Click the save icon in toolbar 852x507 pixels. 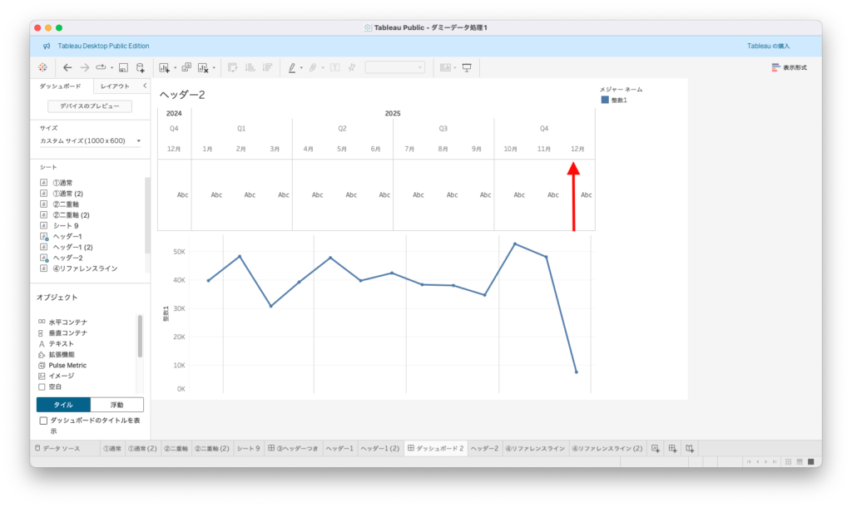[123, 67]
